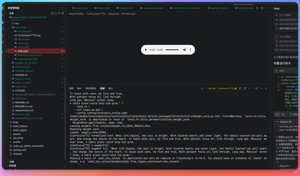Expand the snap folder

pos(8,122)
